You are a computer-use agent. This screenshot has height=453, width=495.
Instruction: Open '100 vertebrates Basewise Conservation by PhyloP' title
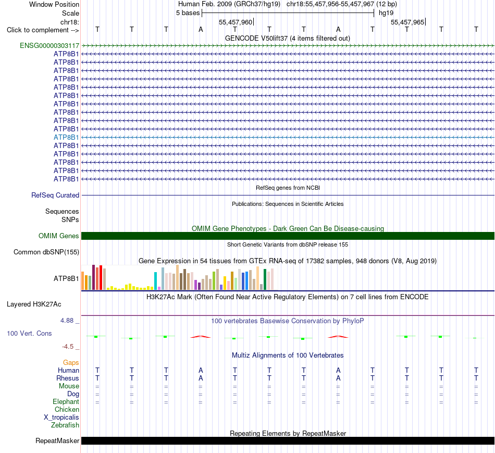click(288, 321)
